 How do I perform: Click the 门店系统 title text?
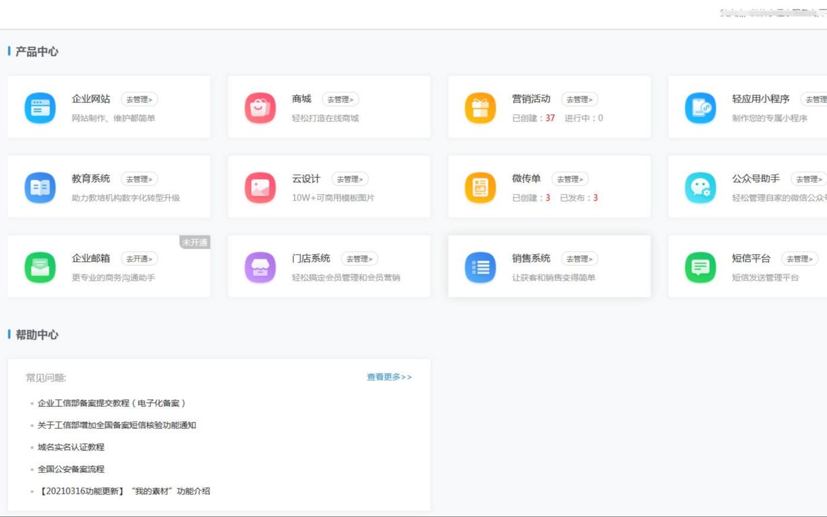(311, 258)
